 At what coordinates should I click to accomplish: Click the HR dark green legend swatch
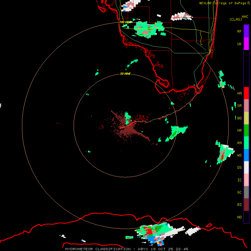tap(246, 131)
